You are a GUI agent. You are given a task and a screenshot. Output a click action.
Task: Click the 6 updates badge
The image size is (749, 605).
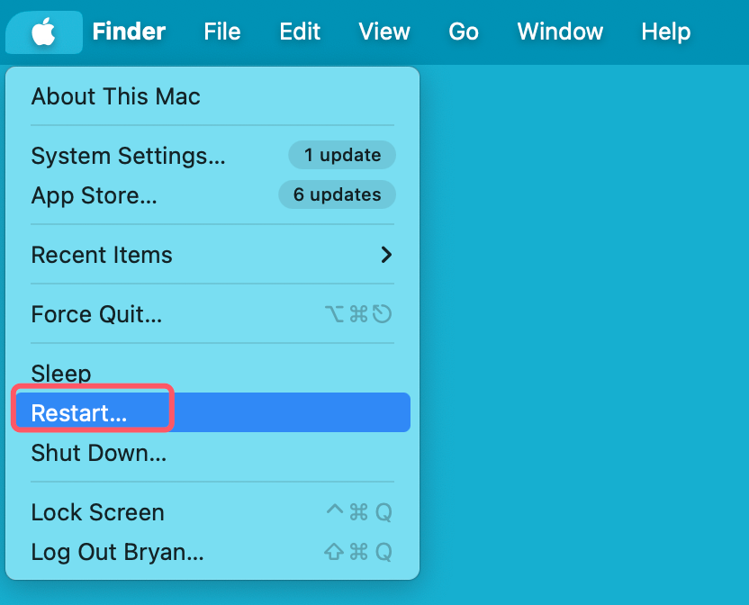click(337, 194)
